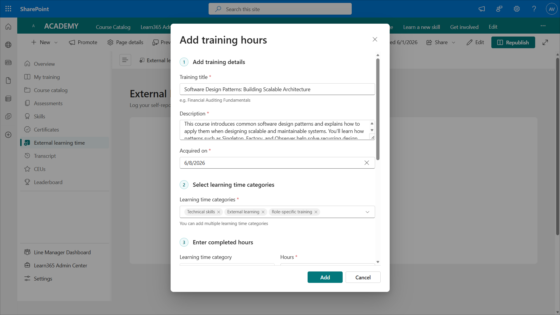This screenshot has width=560, height=315.
Task: Click the Create plus circle icon
Action: point(8,135)
